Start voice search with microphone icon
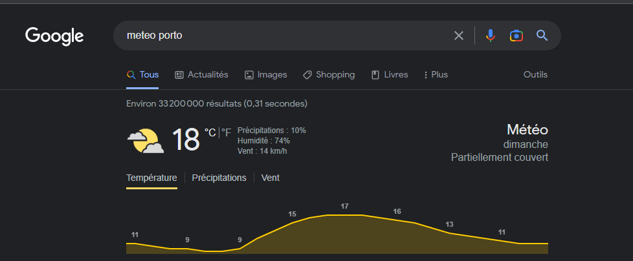 491,36
